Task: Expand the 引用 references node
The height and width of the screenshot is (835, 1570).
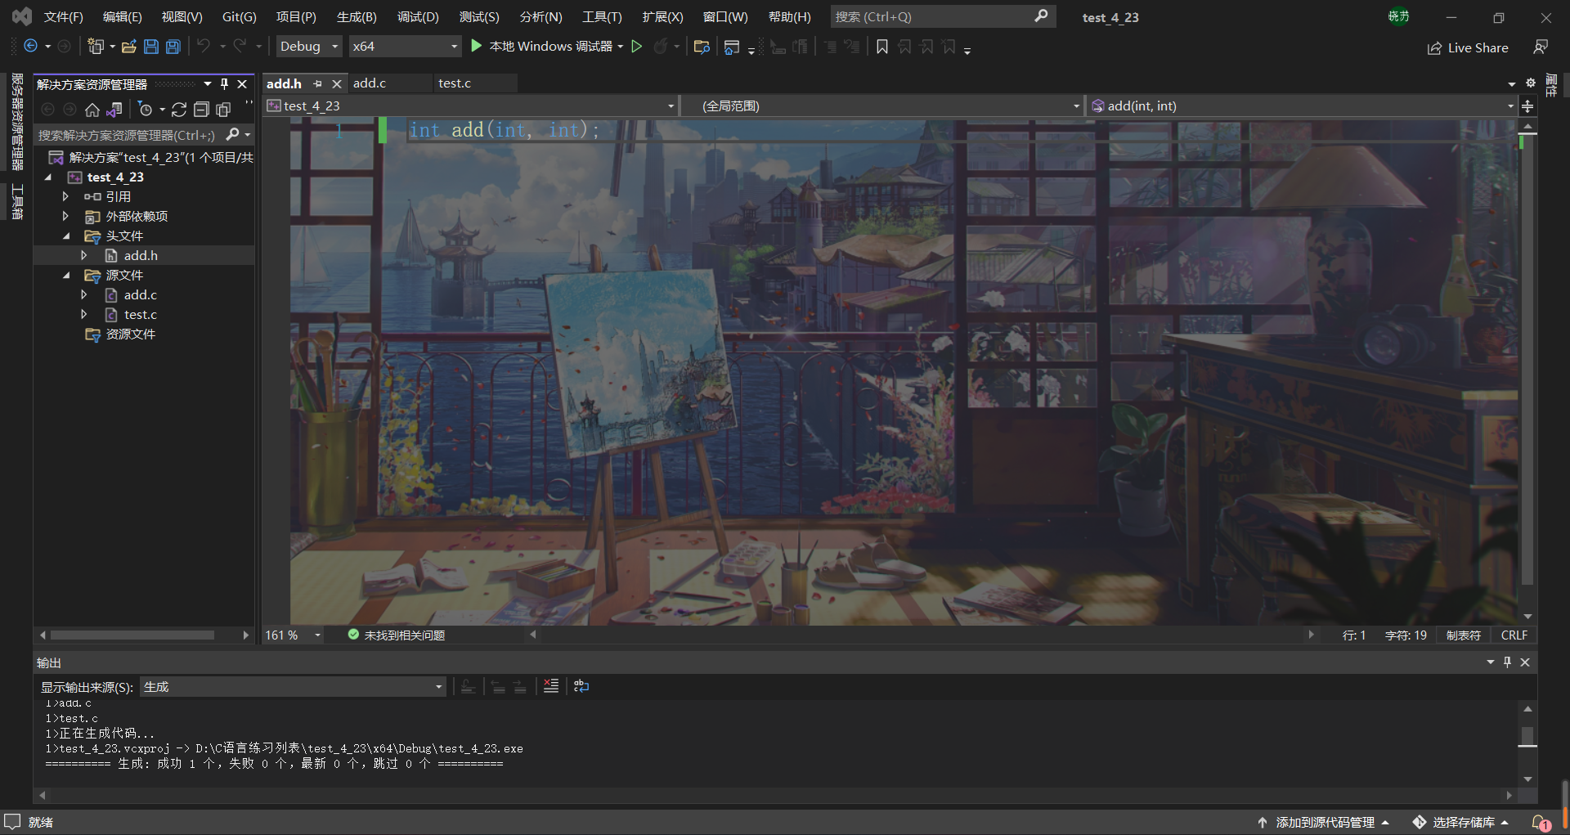Action: pyautogui.click(x=65, y=196)
